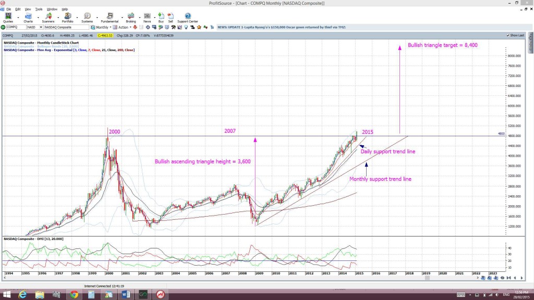The width and height of the screenshot is (534, 300).
Task: Open the Support Center
Action: (188, 17)
